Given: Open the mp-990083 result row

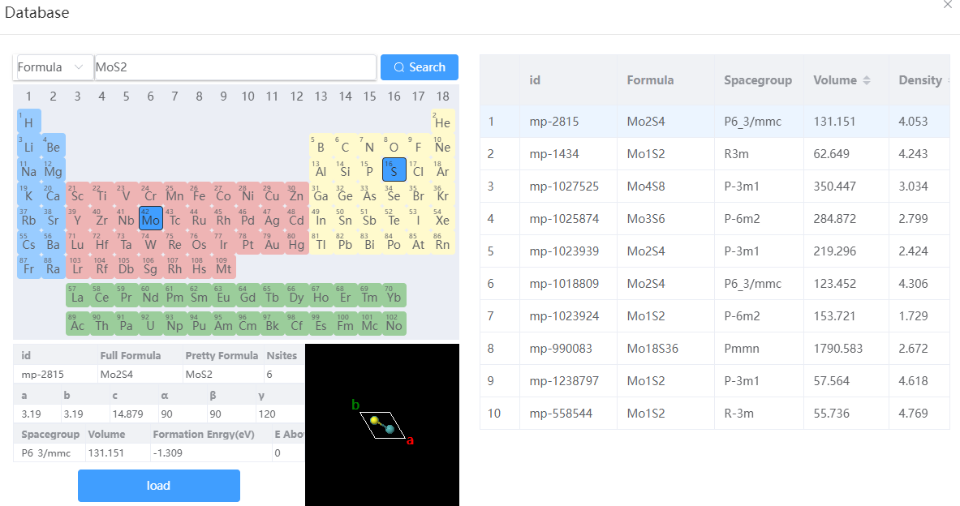Looking at the screenshot, I should [714, 348].
